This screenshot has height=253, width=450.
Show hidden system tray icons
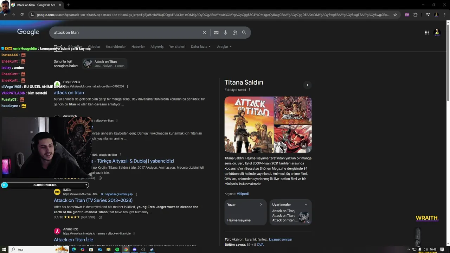click(x=409, y=249)
